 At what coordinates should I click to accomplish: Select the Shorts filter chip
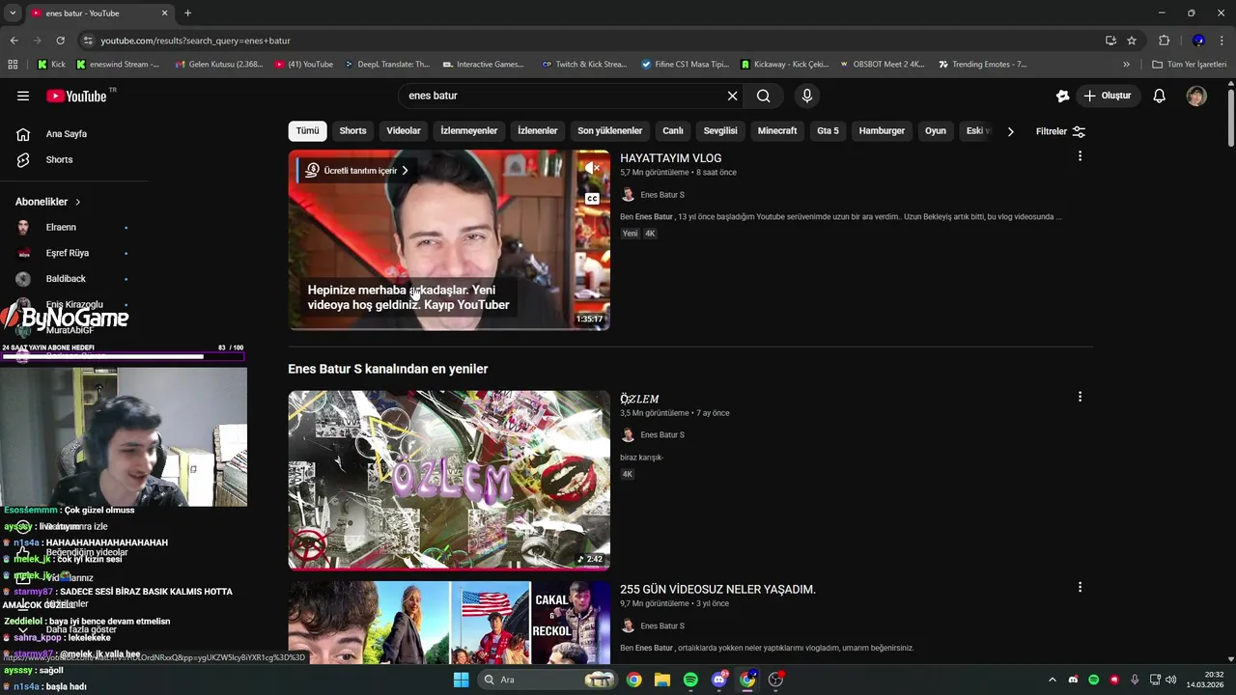coord(352,131)
